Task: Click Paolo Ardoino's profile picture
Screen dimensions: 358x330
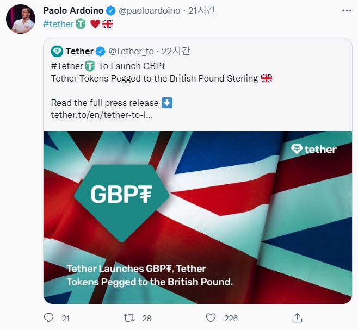Action: tap(21, 20)
